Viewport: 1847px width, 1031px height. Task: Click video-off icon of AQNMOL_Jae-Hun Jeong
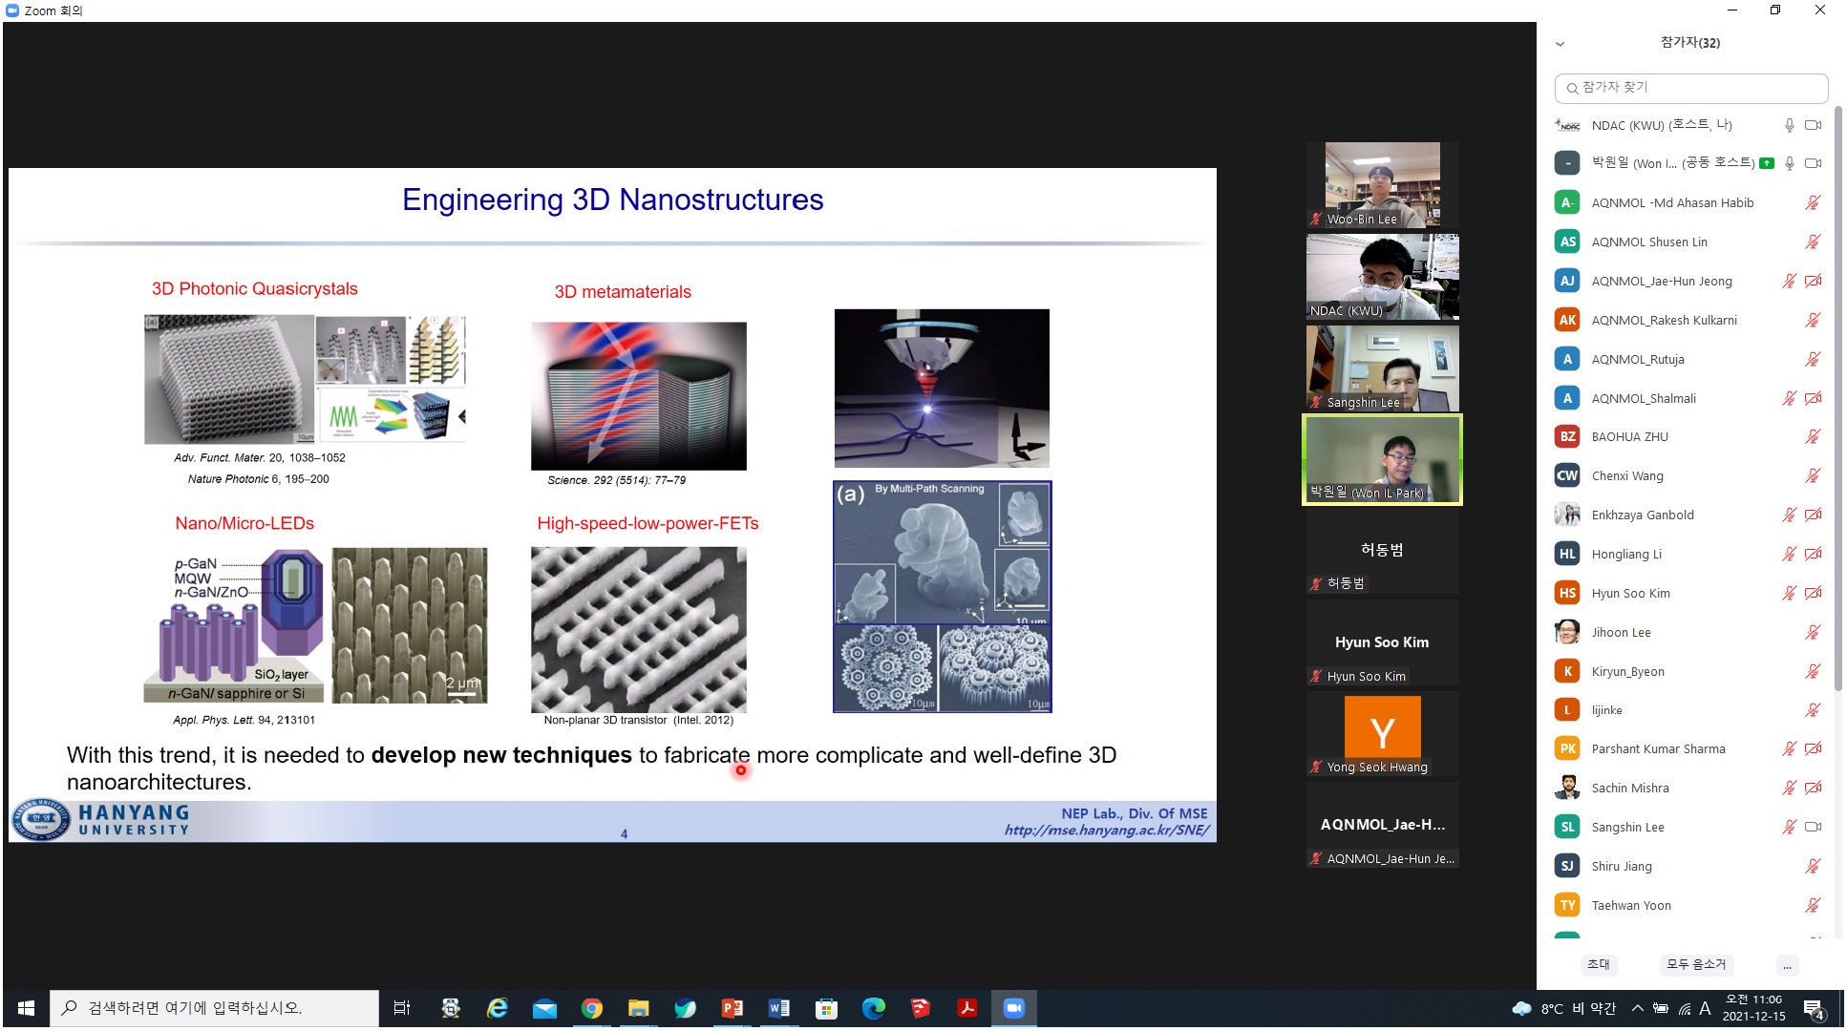(1813, 281)
